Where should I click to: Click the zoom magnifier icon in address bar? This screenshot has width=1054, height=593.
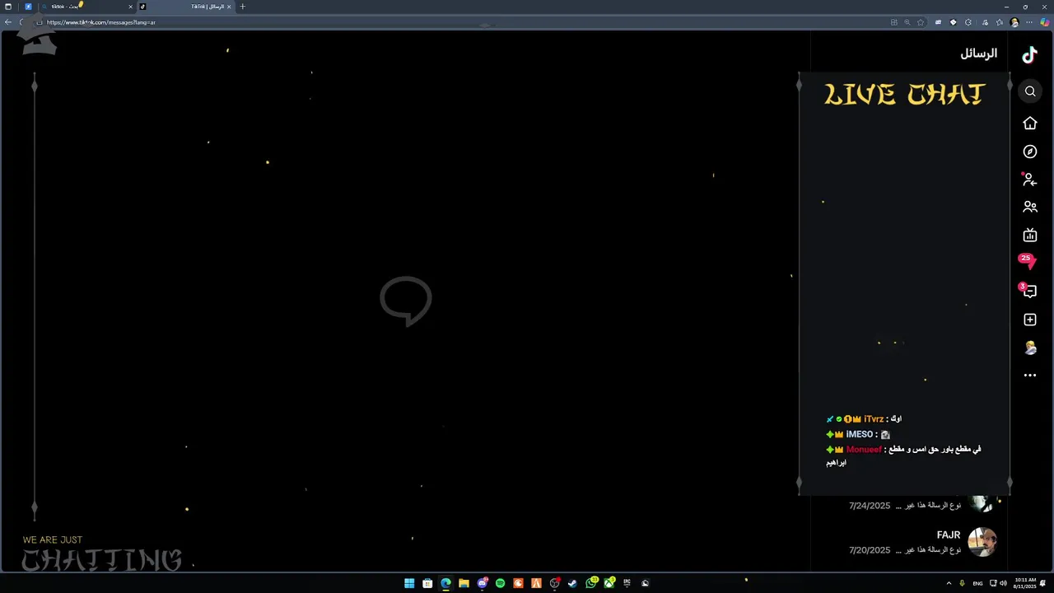pos(907,22)
